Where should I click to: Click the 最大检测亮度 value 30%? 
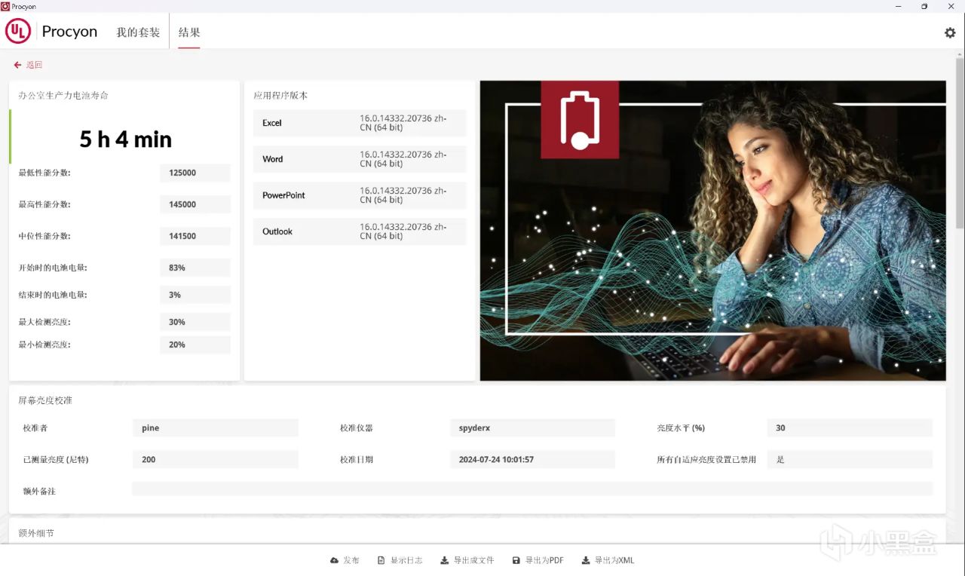[195, 322]
